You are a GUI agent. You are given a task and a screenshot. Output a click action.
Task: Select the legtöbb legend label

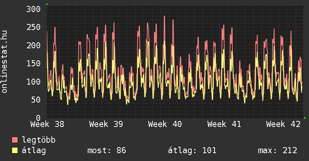pos(39,140)
